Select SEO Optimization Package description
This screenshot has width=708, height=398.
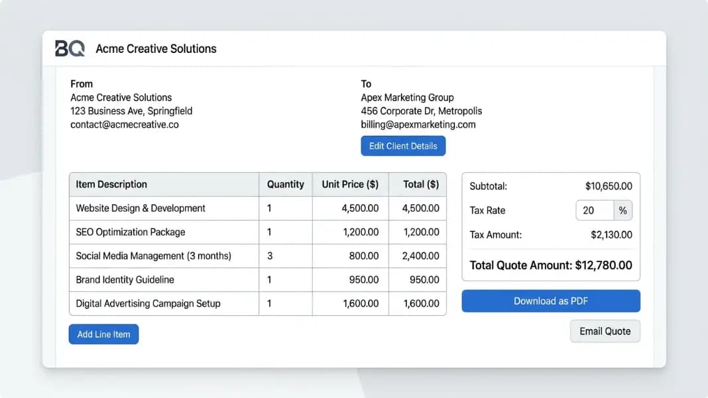pos(131,232)
